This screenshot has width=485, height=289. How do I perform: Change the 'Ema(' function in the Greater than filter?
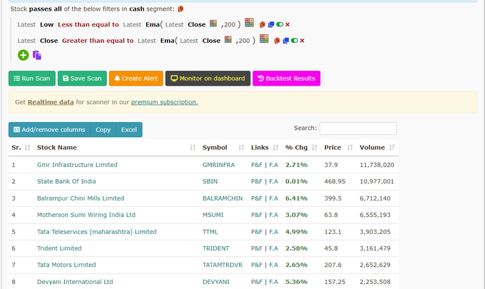169,41
